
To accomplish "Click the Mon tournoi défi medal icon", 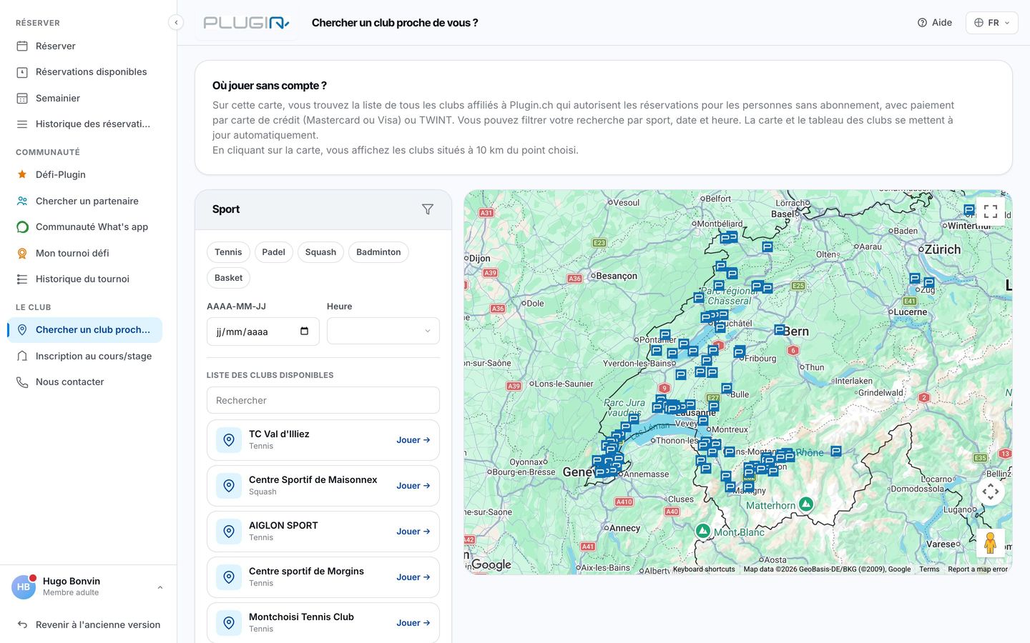I will (x=22, y=253).
